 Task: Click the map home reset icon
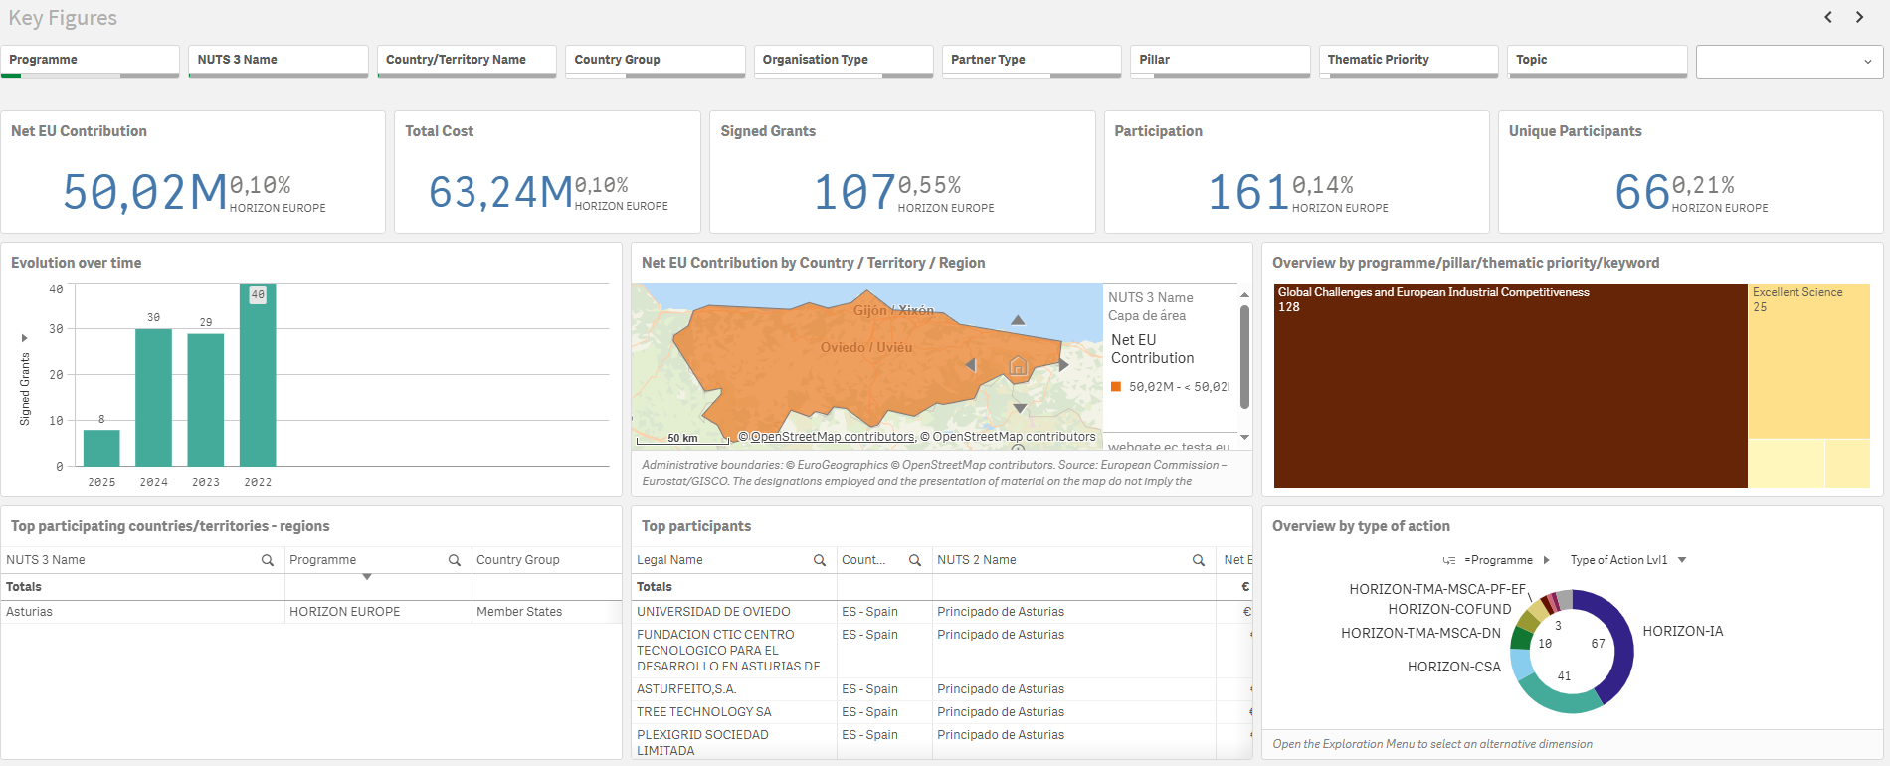click(x=1018, y=365)
